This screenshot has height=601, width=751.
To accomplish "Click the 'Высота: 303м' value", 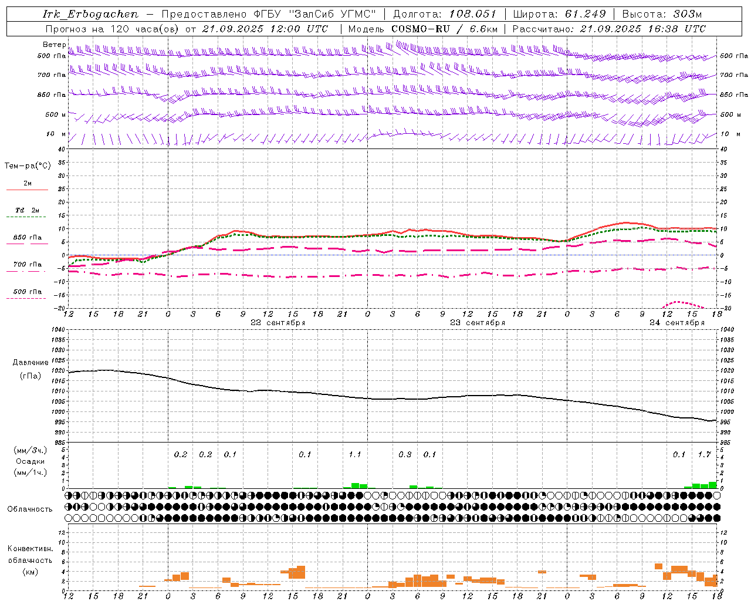I will (x=662, y=14).
